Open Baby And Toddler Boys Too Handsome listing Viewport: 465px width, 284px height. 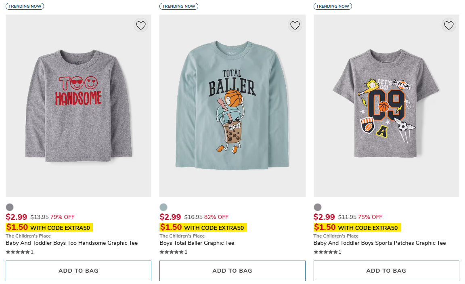point(71,243)
